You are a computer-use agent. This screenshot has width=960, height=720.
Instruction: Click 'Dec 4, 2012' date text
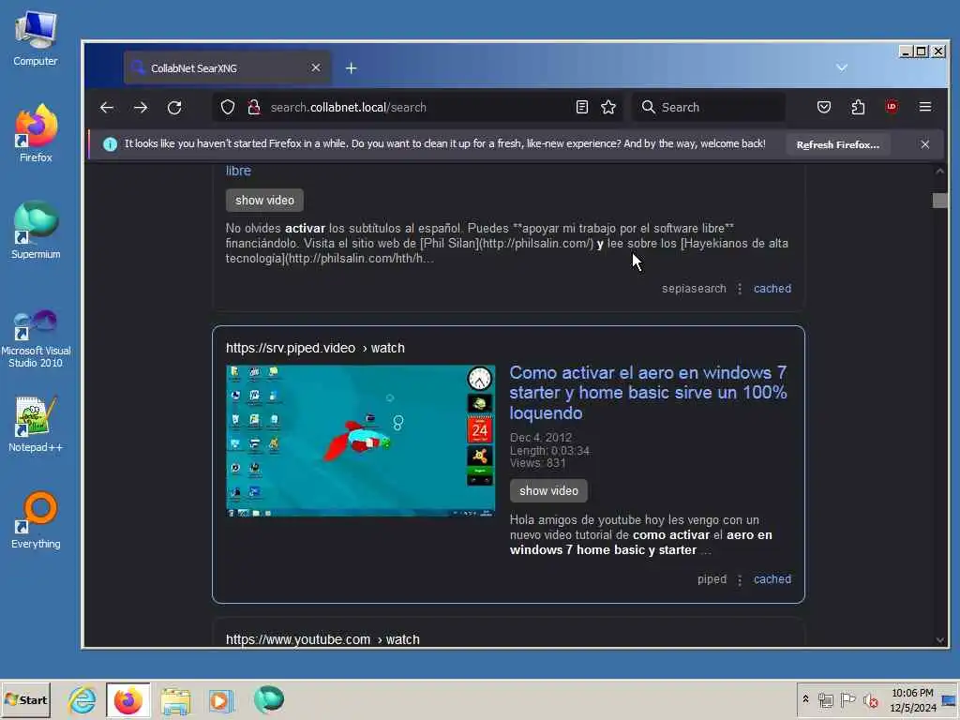pos(541,438)
